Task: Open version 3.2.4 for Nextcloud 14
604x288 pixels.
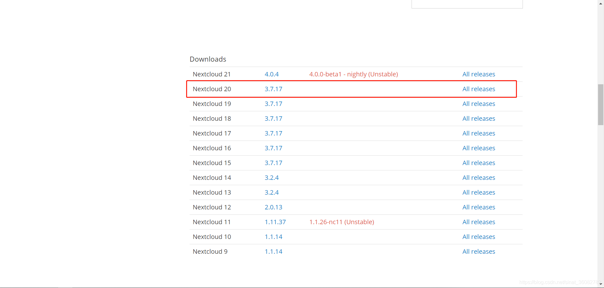Action: (272, 178)
